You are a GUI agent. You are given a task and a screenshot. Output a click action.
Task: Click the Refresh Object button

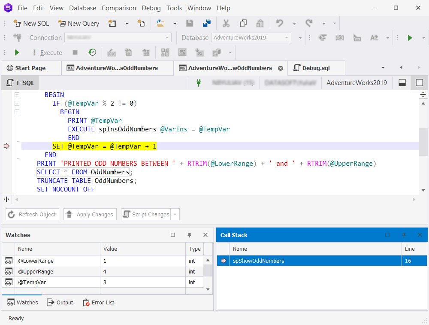click(x=32, y=214)
